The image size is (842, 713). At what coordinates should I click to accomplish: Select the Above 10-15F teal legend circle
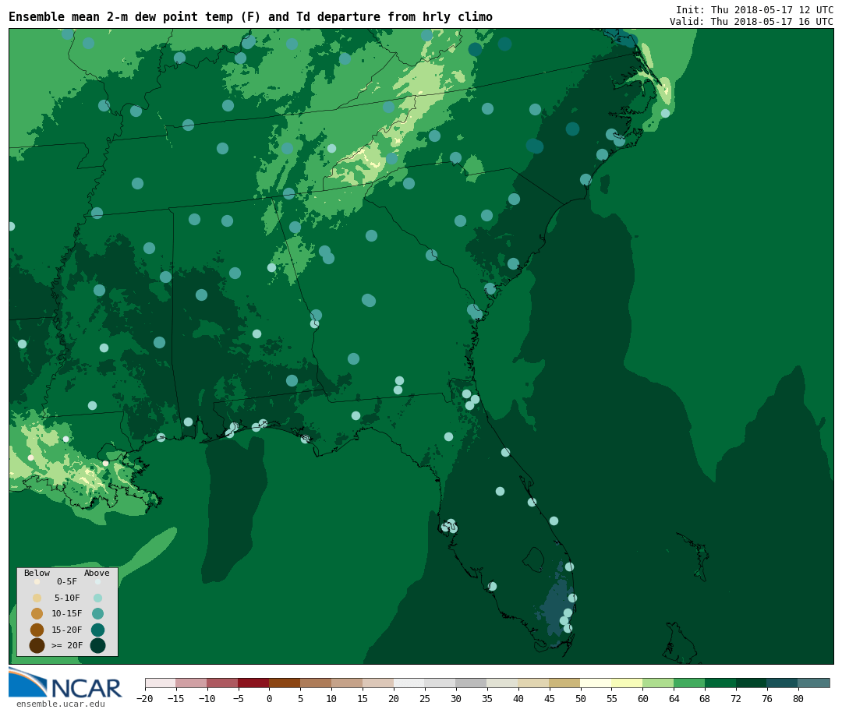tap(97, 614)
